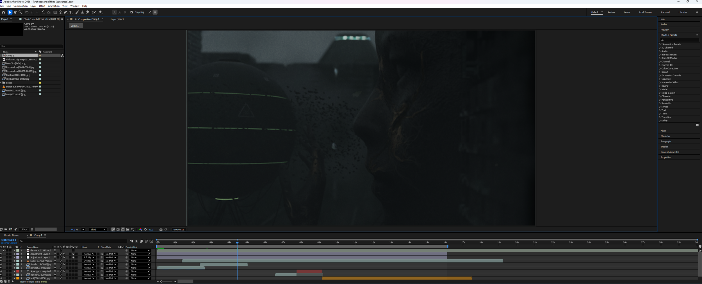Select the Hand tool

pos(15,12)
